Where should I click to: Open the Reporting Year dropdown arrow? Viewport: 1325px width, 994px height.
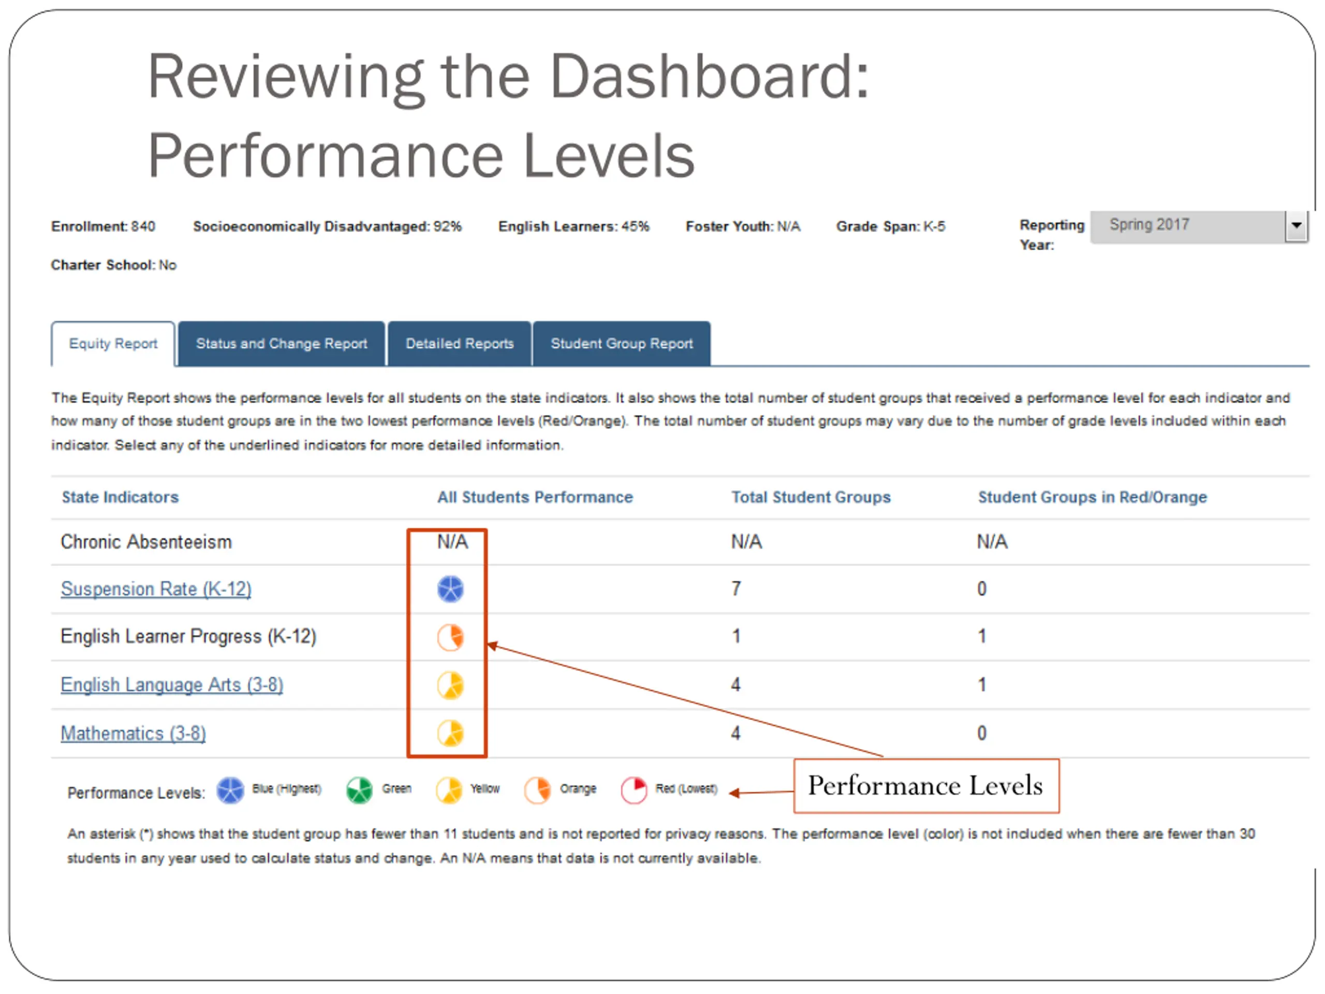point(1295,226)
